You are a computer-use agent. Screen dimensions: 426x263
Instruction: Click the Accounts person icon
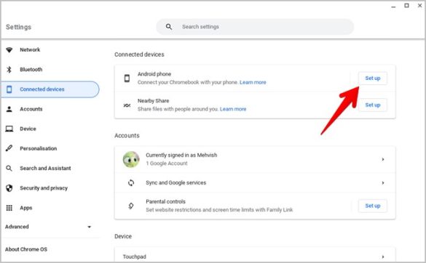pos(9,109)
